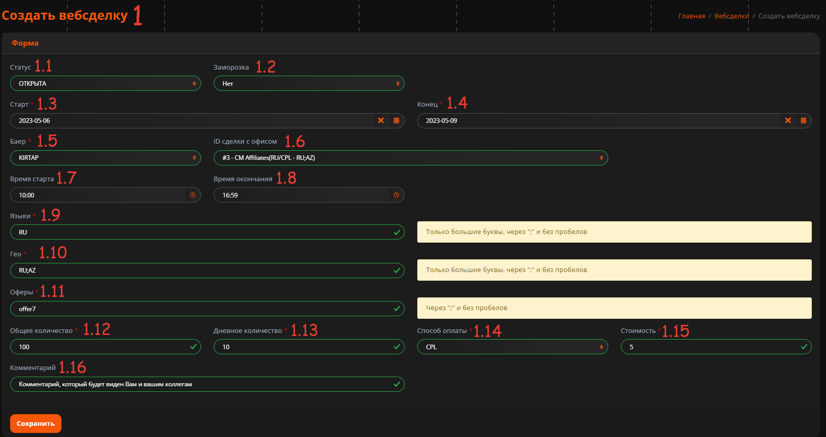Click the Способ оплаты label
The height and width of the screenshot is (437, 826).
tap(442, 331)
